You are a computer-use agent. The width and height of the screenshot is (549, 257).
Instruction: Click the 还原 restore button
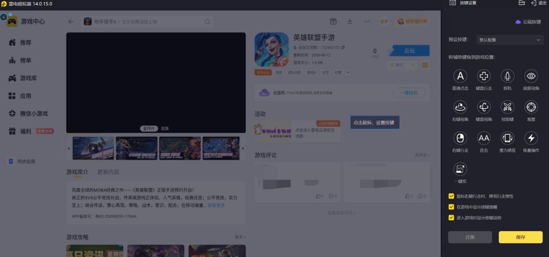(470, 237)
